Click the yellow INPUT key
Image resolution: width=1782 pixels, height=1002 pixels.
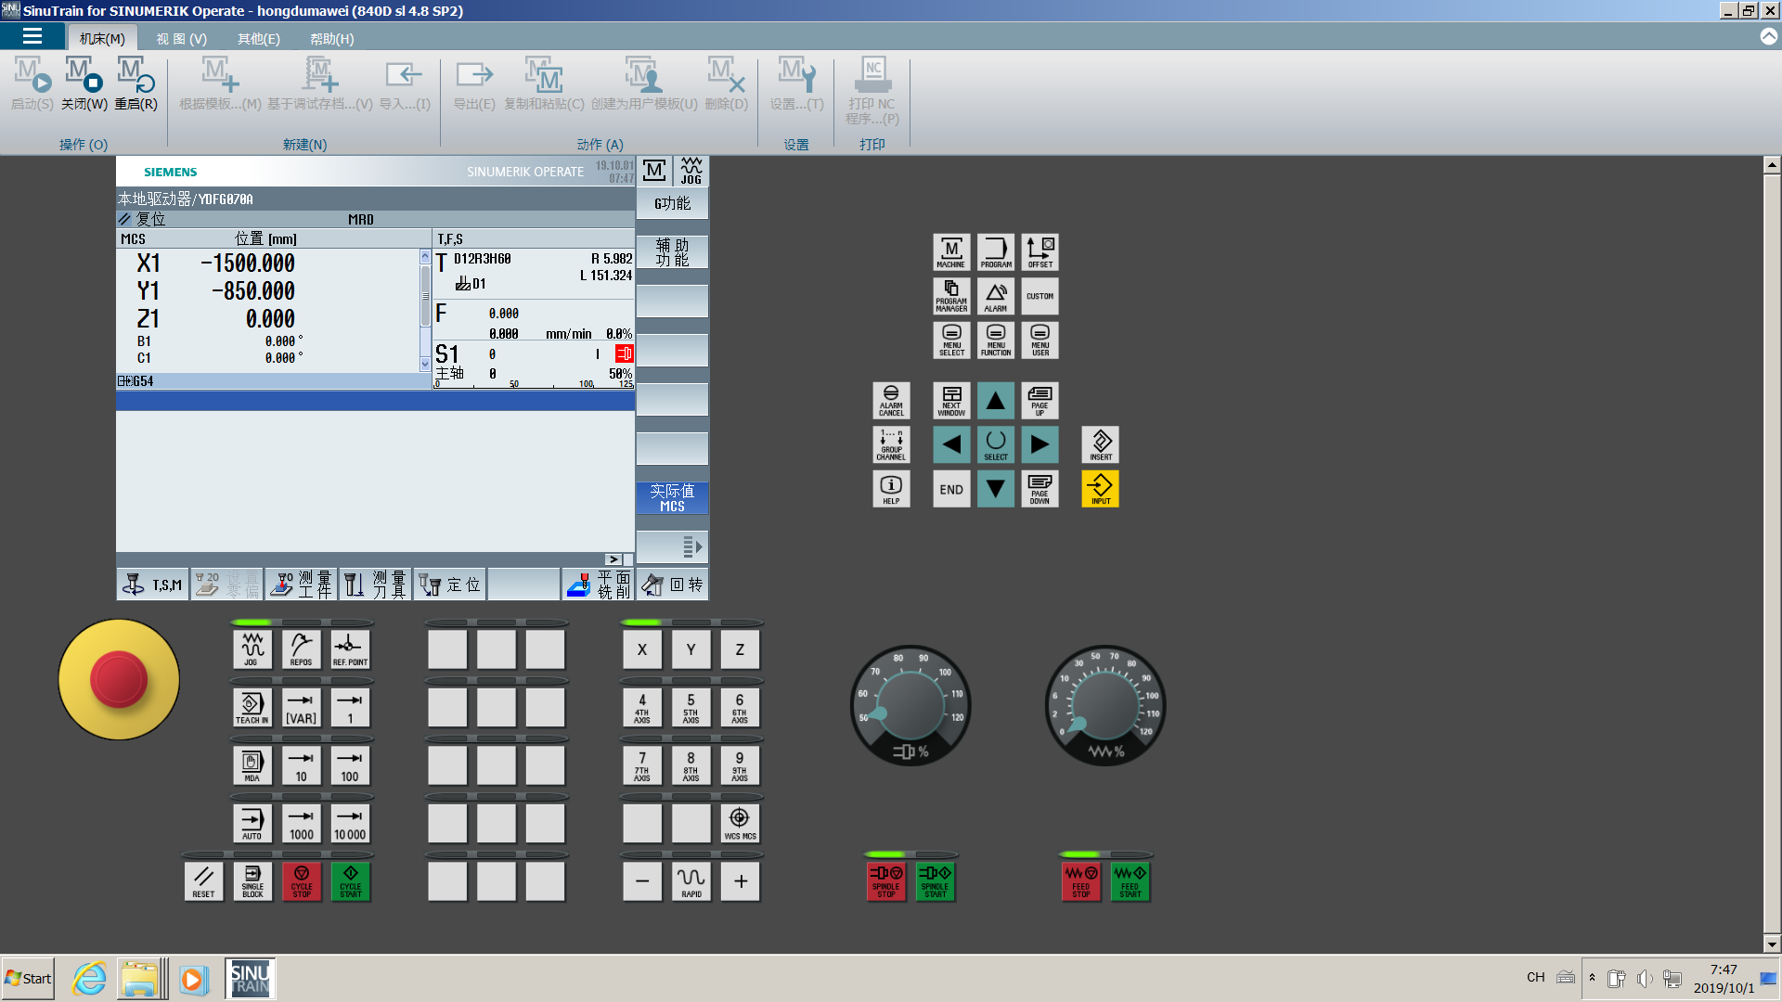[x=1100, y=489]
